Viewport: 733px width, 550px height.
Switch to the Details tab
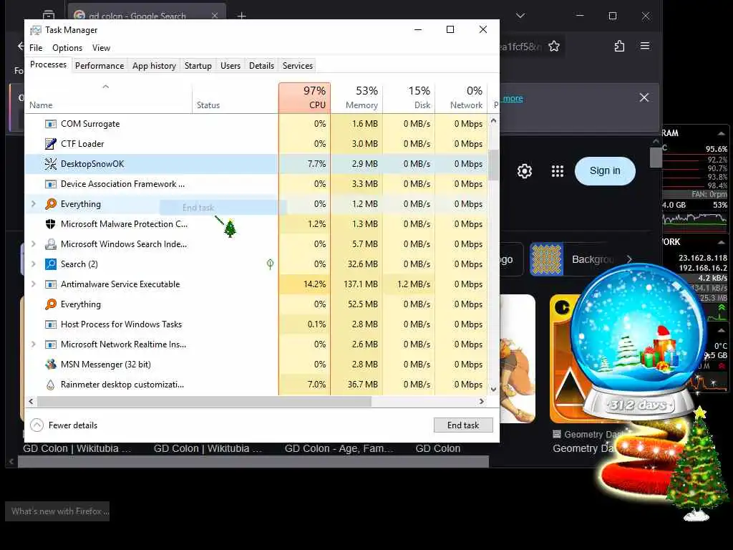click(x=261, y=66)
